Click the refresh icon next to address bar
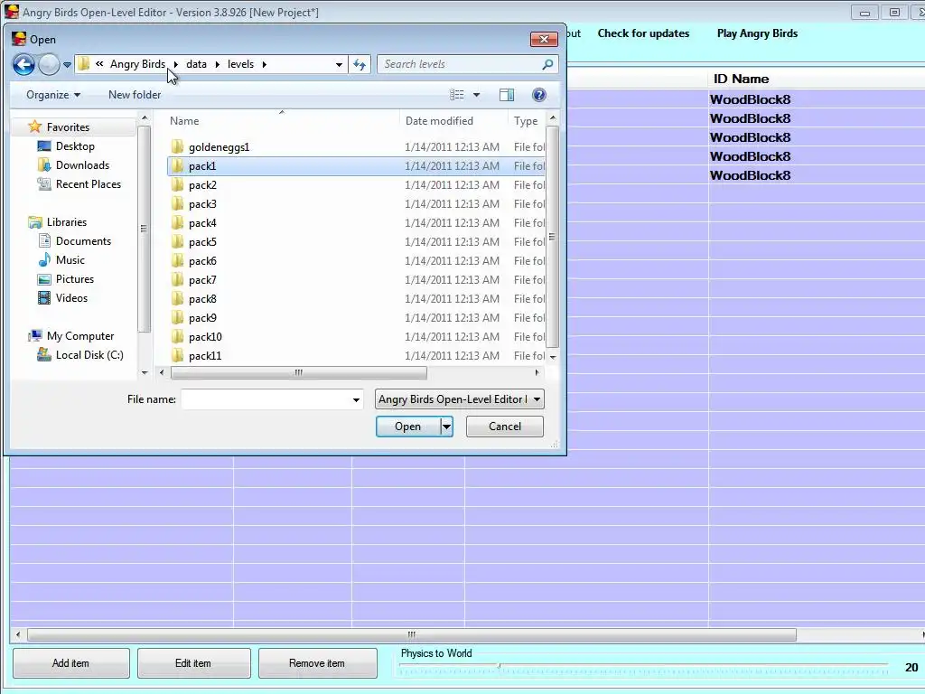This screenshot has width=925, height=694. point(360,64)
